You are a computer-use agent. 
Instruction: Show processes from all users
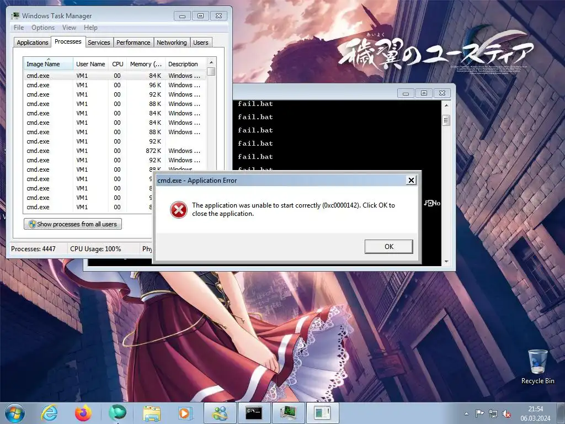(73, 224)
